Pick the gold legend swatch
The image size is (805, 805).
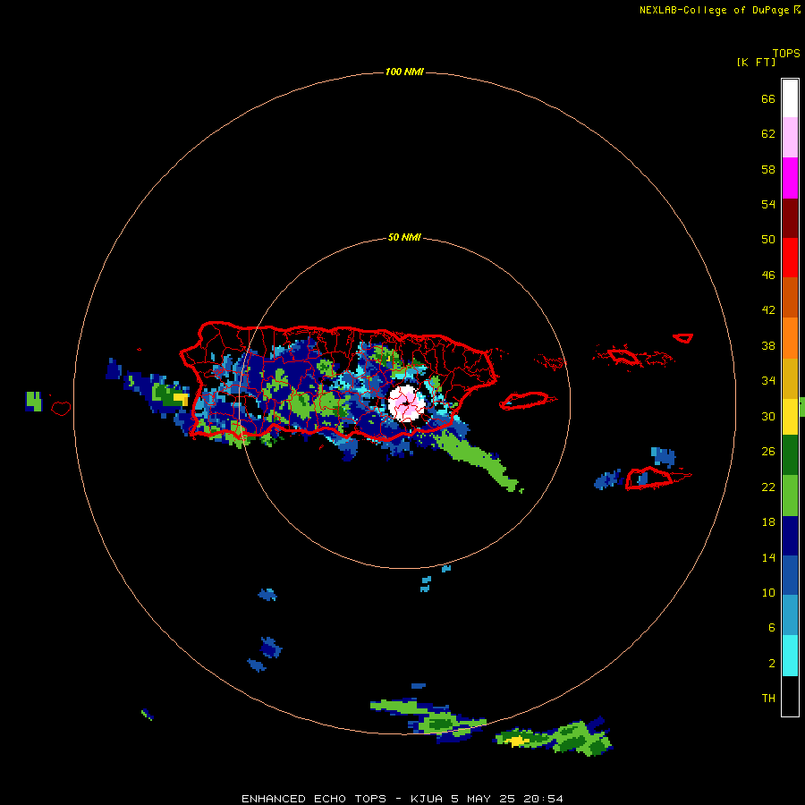click(x=790, y=379)
